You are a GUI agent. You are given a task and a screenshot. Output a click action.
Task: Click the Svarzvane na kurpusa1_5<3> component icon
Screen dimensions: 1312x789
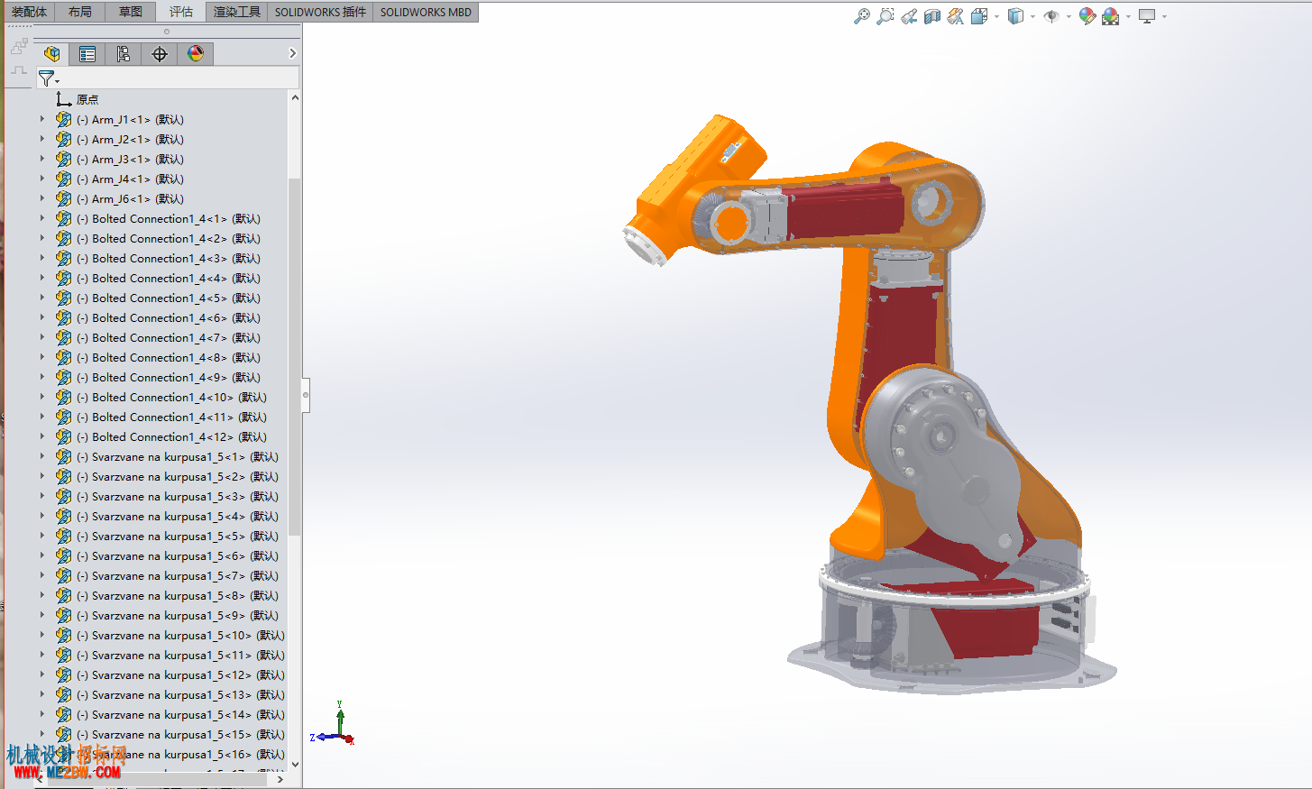pyautogui.click(x=64, y=496)
